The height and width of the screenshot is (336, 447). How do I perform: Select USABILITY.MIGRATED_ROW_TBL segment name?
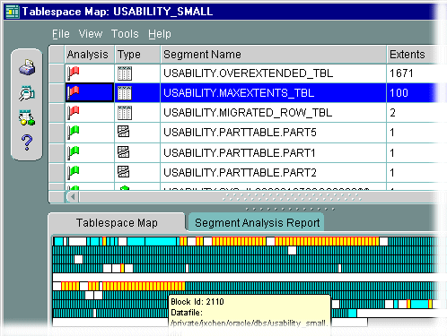248,113
